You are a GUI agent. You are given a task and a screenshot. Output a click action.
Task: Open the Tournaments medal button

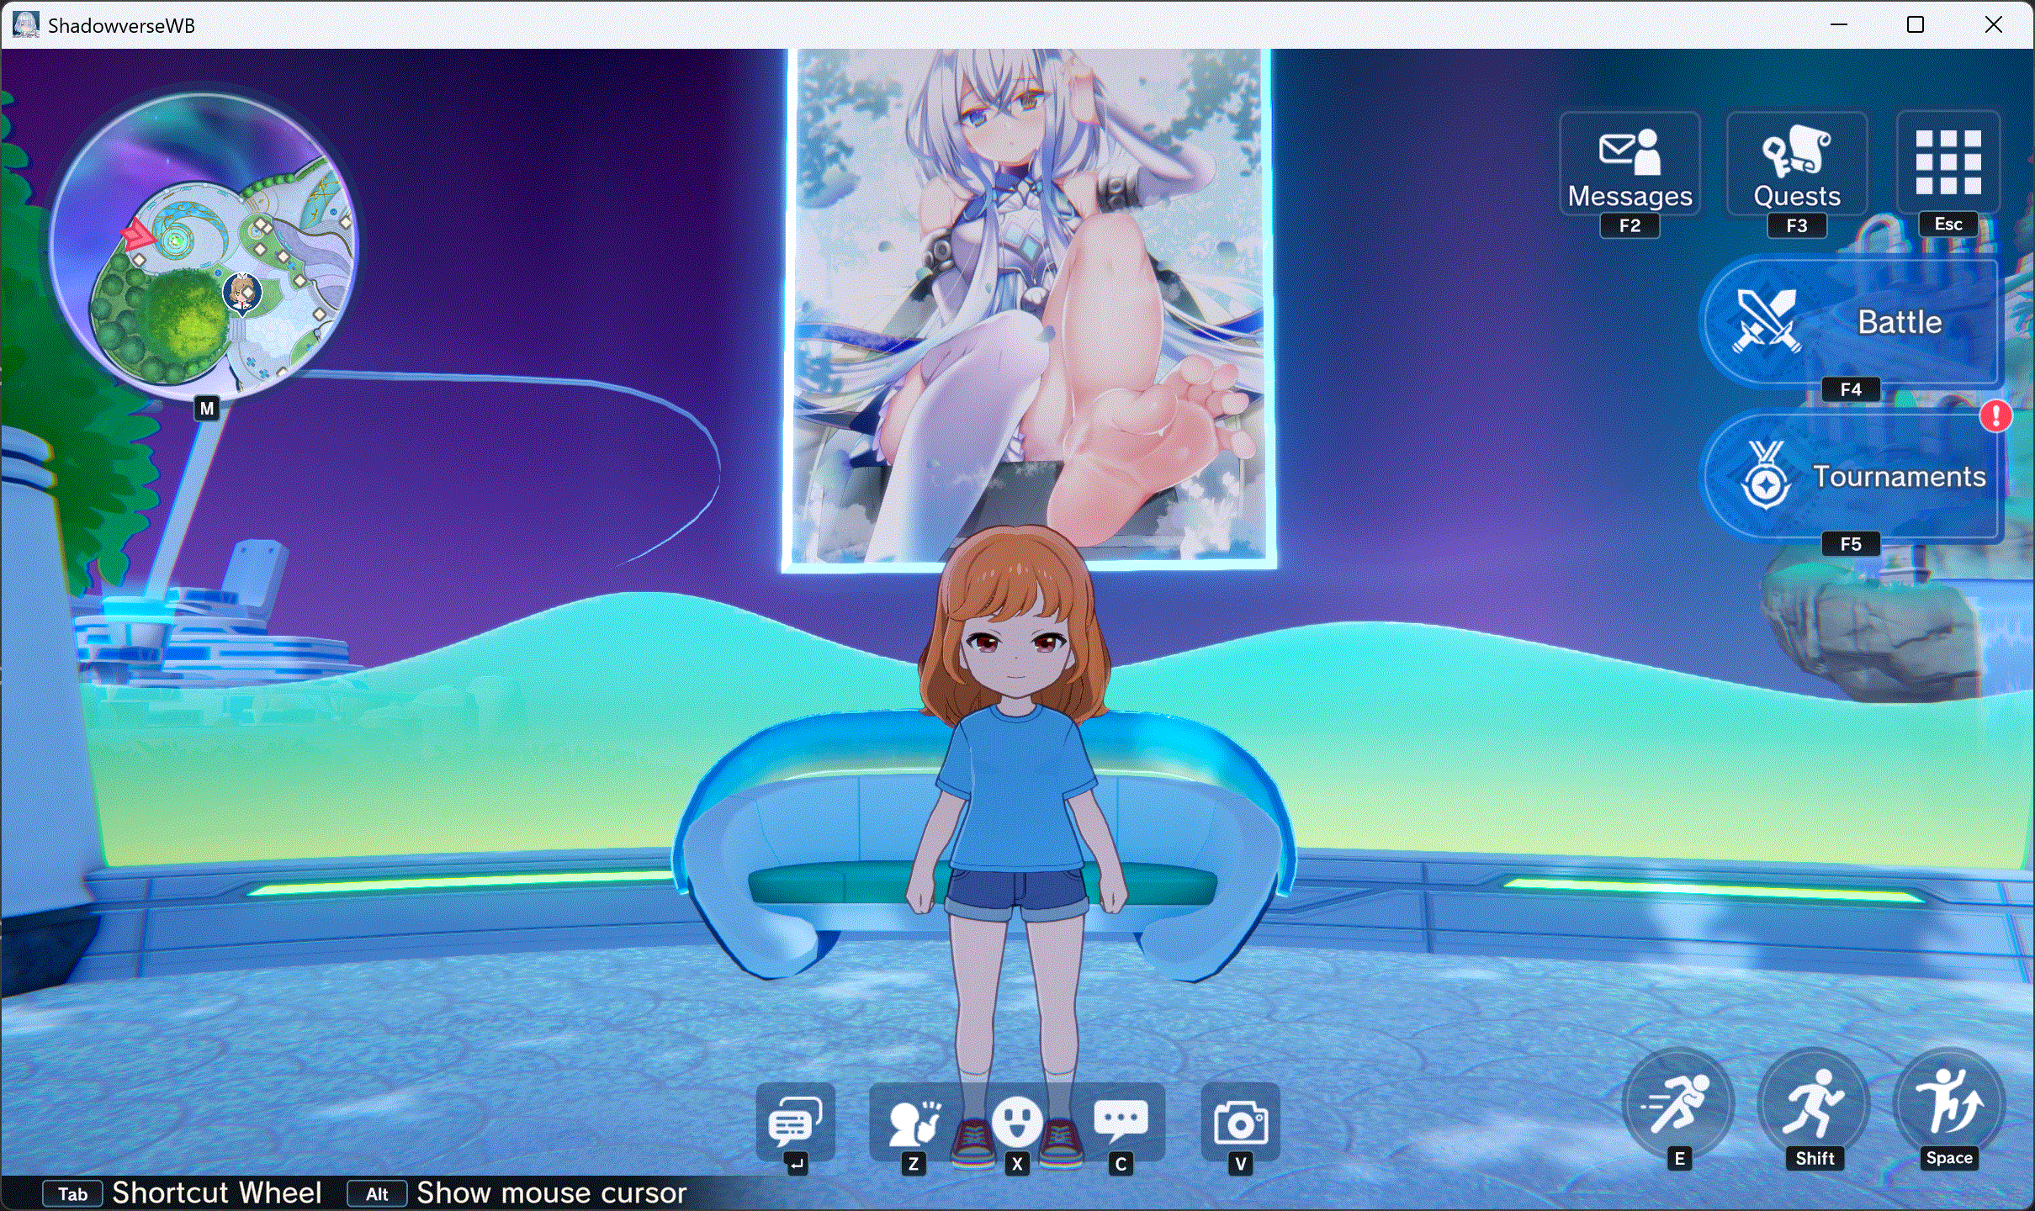pos(1851,476)
